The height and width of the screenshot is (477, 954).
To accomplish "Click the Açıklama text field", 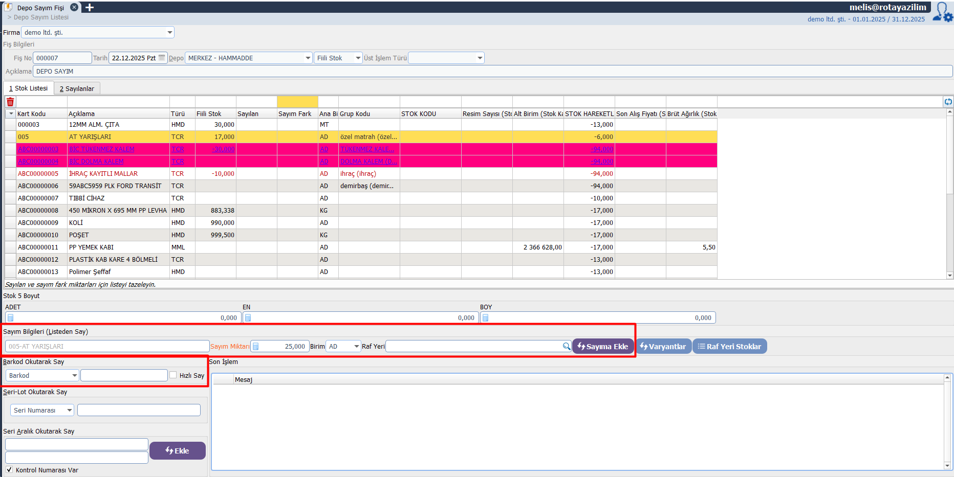I will pos(491,71).
